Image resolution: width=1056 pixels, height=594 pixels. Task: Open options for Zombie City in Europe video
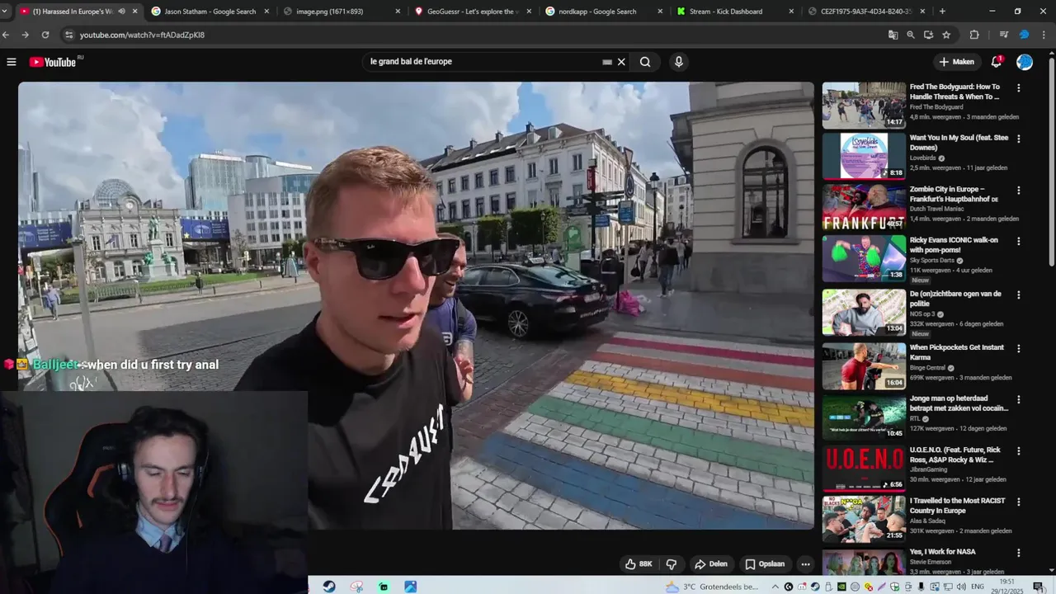click(x=1019, y=190)
